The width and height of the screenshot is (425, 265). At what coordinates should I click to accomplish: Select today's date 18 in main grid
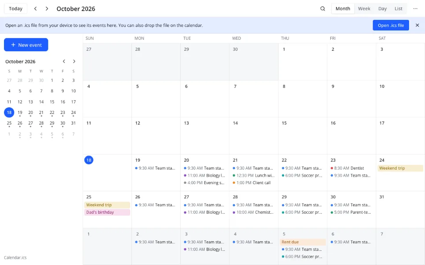[x=89, y=160]
